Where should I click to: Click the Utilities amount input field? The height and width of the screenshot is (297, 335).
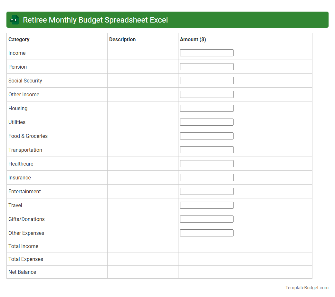207,122
